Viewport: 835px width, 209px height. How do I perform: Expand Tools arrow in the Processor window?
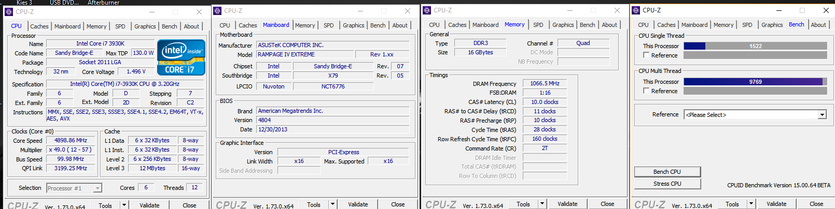click(124, 205)
